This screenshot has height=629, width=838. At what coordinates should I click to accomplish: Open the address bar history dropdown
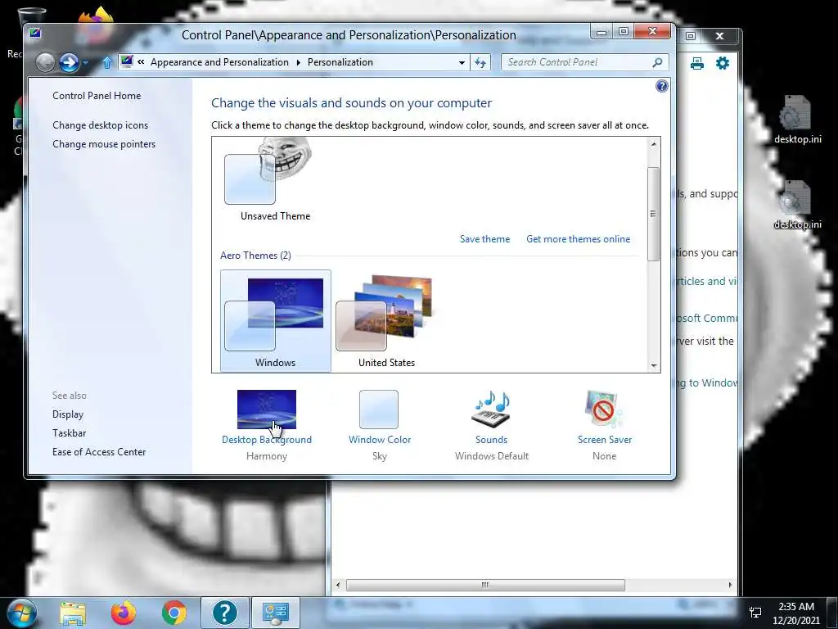(x=462, y=62)
